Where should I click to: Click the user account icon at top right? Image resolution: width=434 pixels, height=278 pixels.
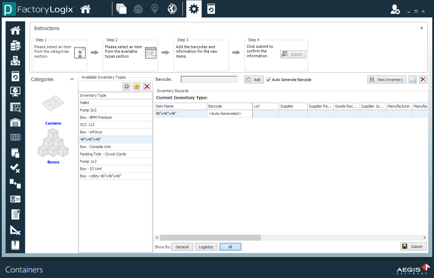point(395,10)
